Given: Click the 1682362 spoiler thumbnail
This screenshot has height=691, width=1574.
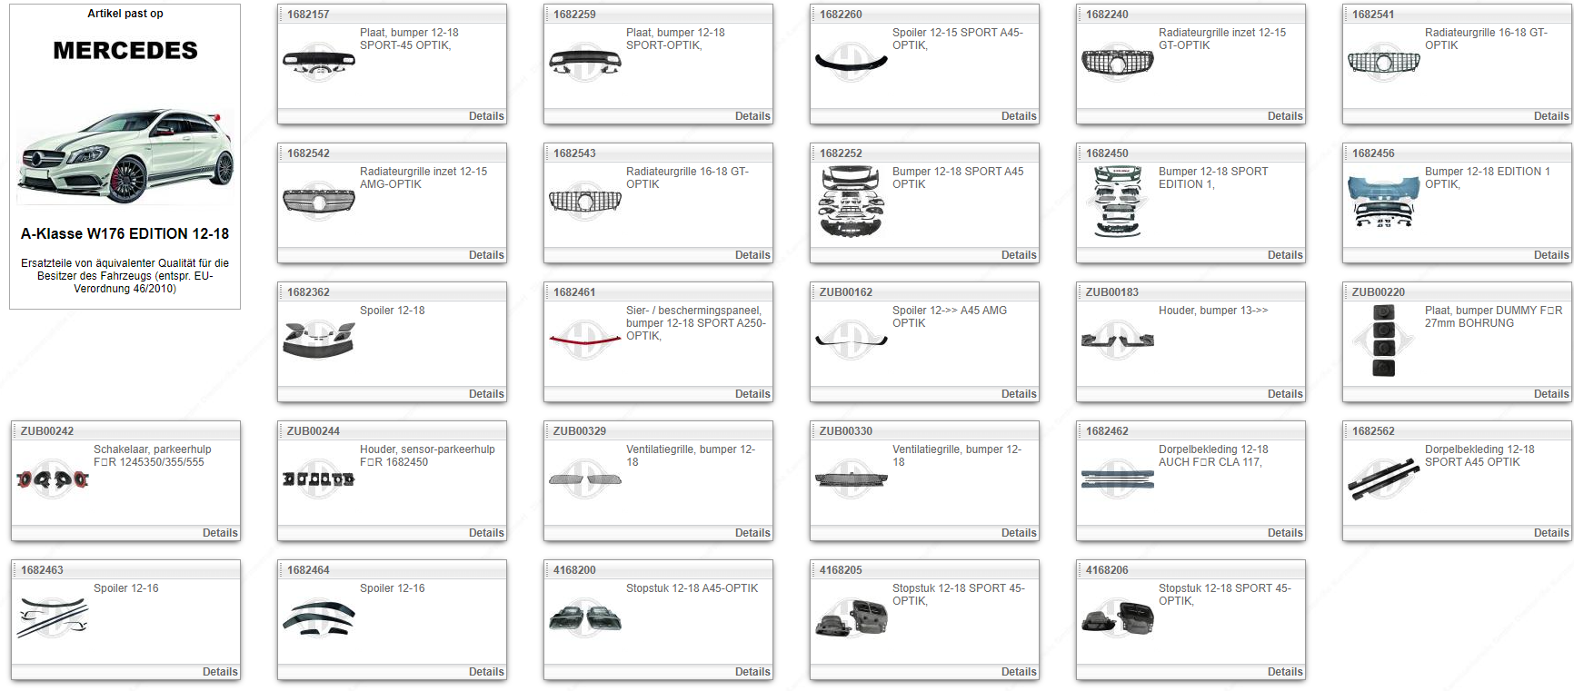Looking at the screenshot, I should pyautogui.click(x=319, y=340).
